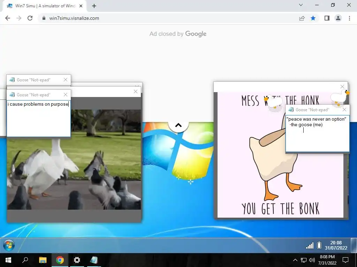Open the Chrome profile avatar
The height and width of the screenshot is (267, 357).
click(338, 18)
